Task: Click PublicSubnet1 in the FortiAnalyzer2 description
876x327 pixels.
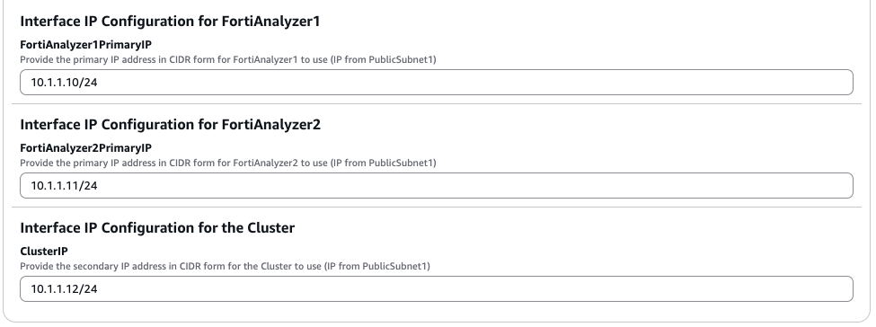Action: [x=401, y=163]
